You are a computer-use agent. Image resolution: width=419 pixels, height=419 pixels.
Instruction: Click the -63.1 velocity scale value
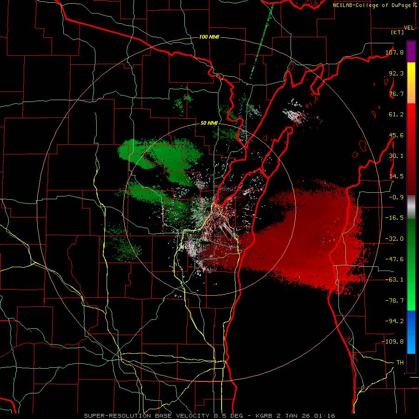tap(394, 280)
